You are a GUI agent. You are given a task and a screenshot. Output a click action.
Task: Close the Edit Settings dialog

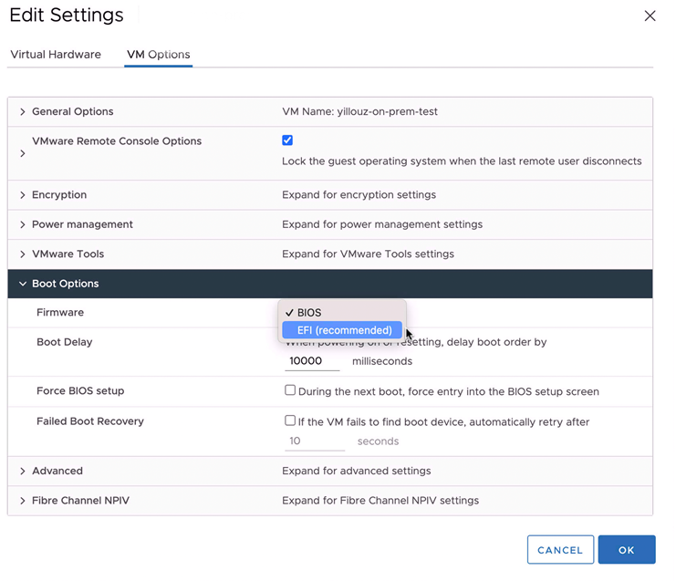(650, 16)
